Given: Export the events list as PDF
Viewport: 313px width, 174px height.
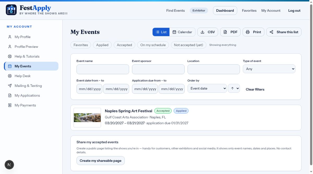Looking at the screenshot, I should (x=231, y=32).
